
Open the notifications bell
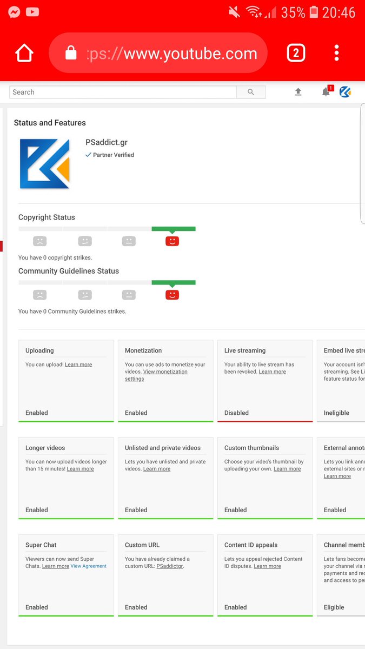point(326,91)
